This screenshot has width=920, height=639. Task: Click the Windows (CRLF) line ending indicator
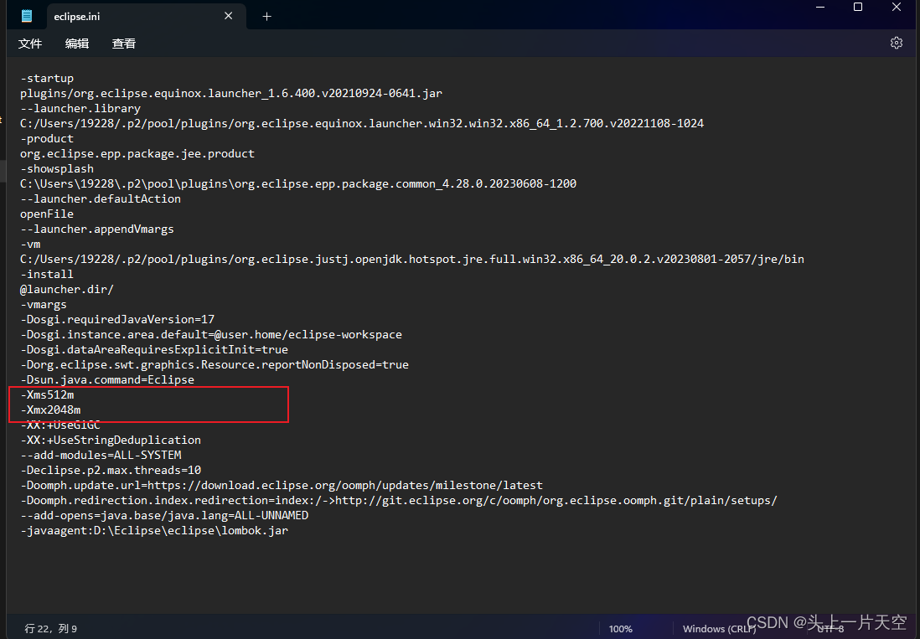coord(719,628)
